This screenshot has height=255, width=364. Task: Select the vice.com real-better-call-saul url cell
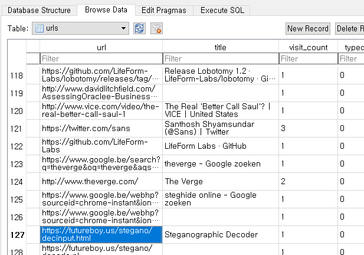[x=101, y=111]
